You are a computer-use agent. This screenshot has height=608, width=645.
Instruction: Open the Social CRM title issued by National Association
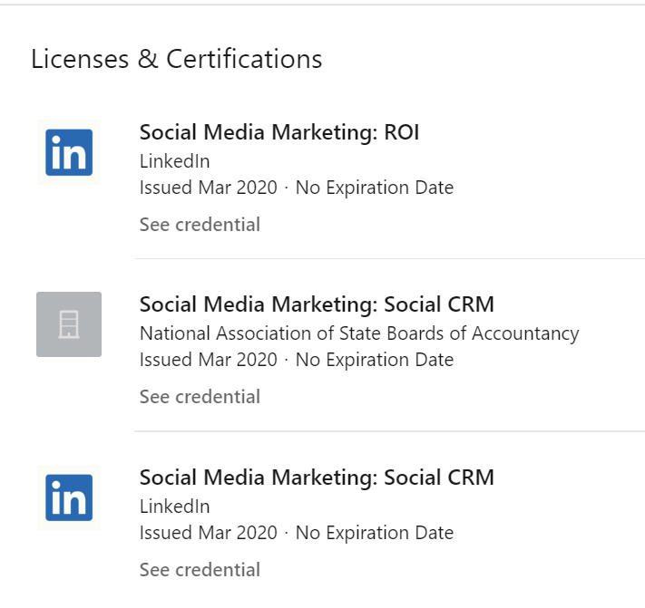317,304
